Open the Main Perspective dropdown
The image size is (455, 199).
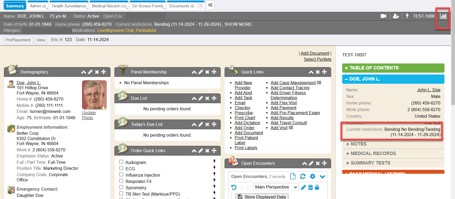tap(276, 187)
